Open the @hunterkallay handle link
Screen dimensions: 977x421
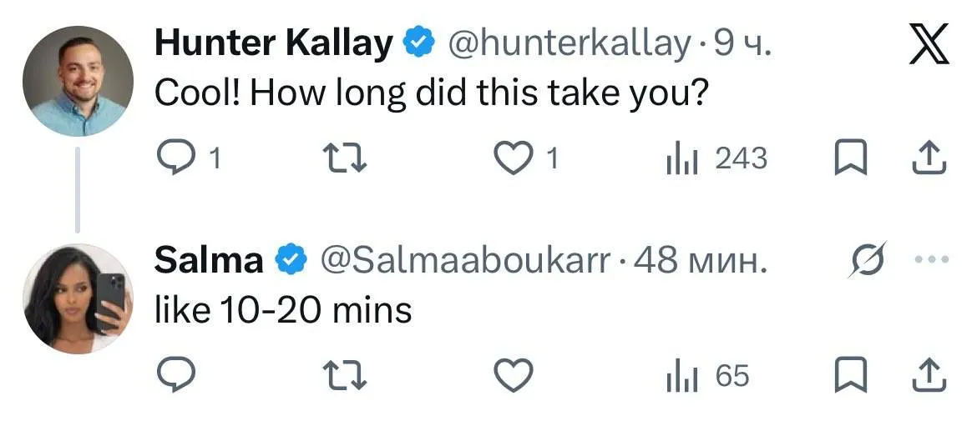click(x=569, y=43)
